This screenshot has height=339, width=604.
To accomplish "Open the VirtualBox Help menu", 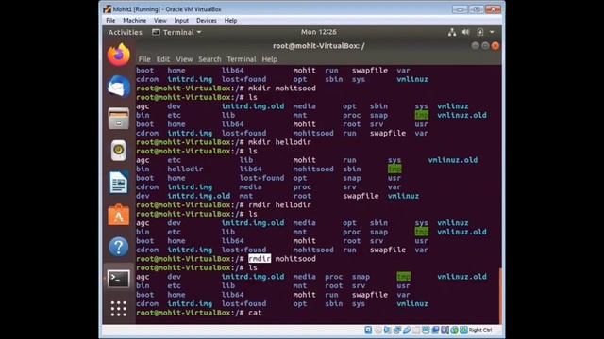I will tap(230, 21).
